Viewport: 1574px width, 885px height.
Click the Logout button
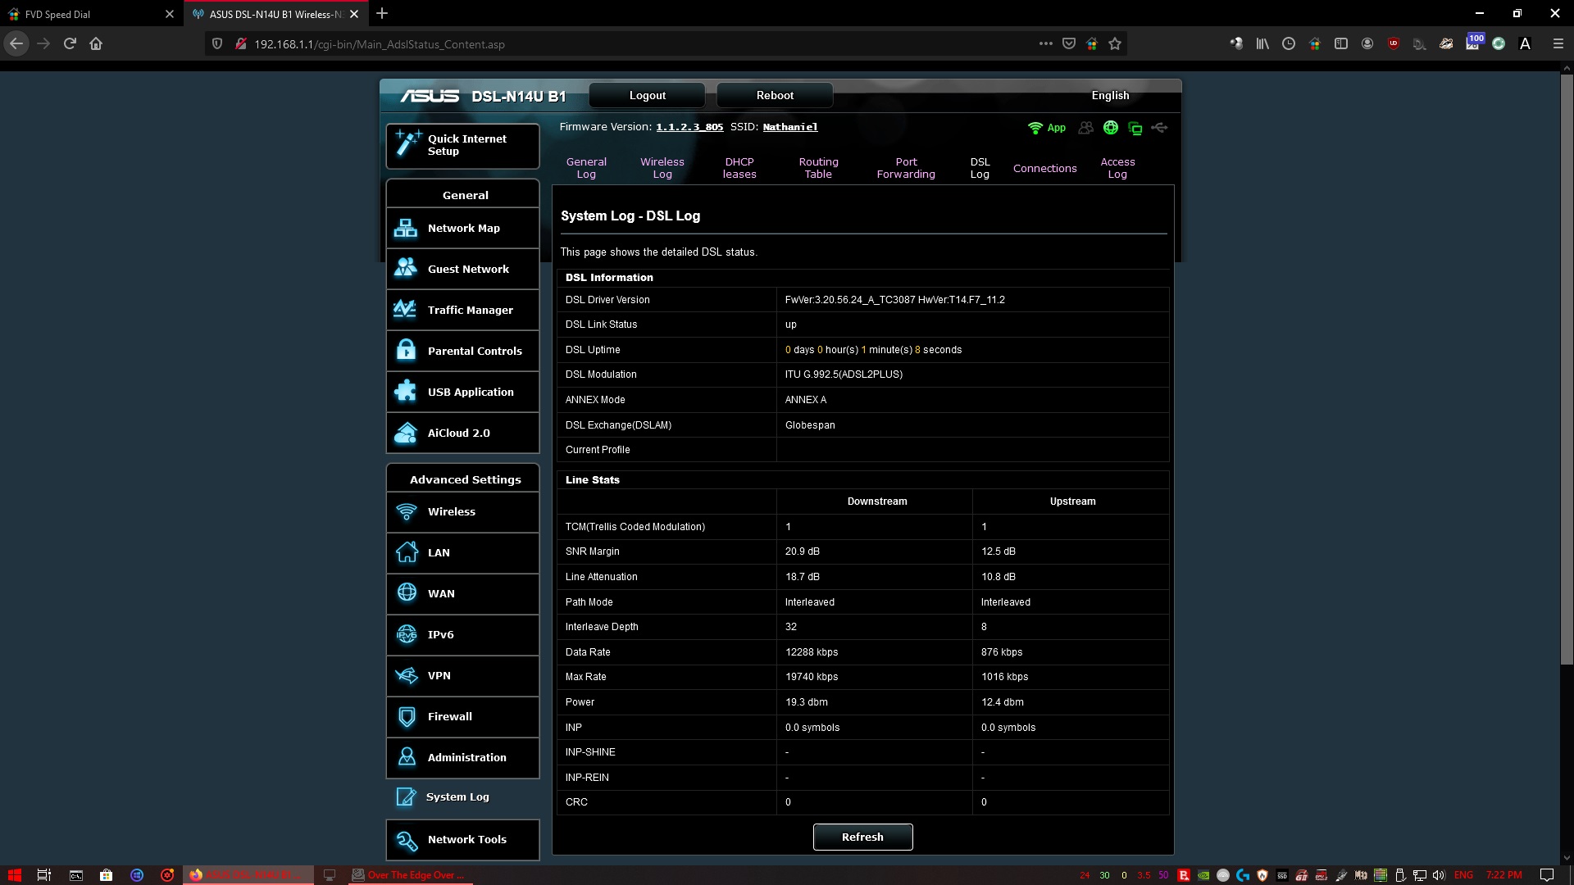647,95
